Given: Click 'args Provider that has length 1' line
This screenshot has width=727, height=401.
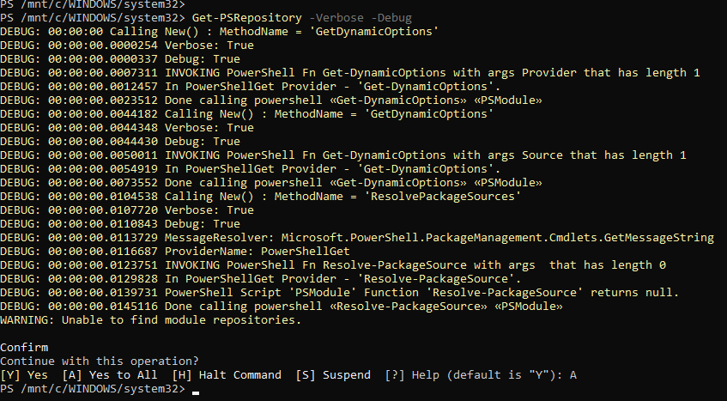Looking at the screenshot, I should pos(350,73).
